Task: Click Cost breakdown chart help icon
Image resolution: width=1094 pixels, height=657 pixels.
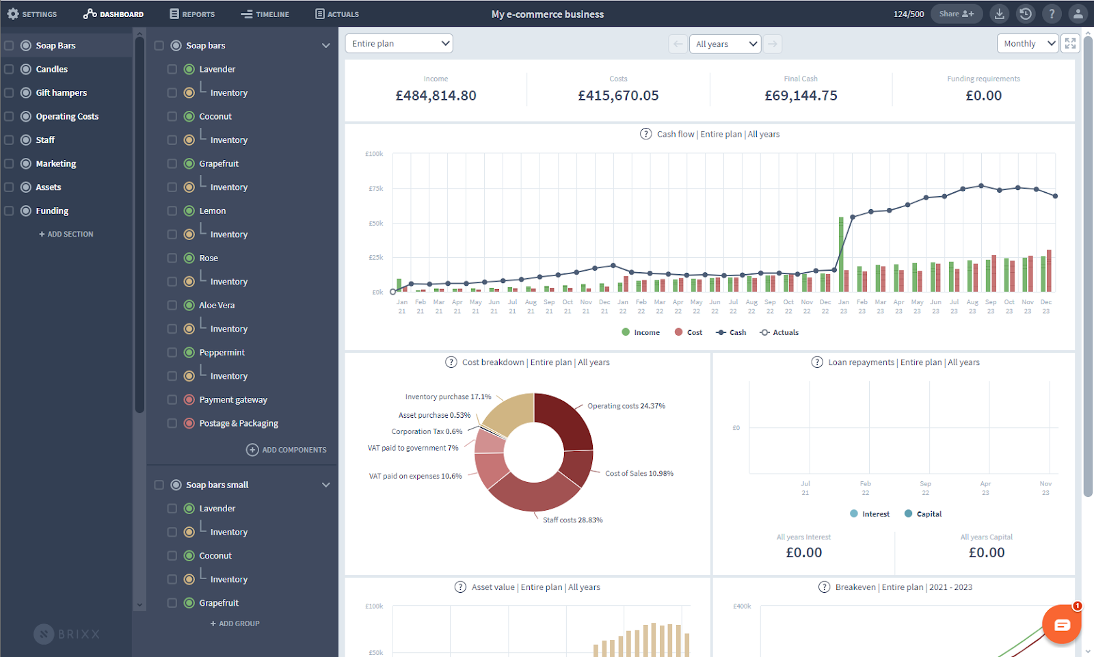Action: point(451,362)
